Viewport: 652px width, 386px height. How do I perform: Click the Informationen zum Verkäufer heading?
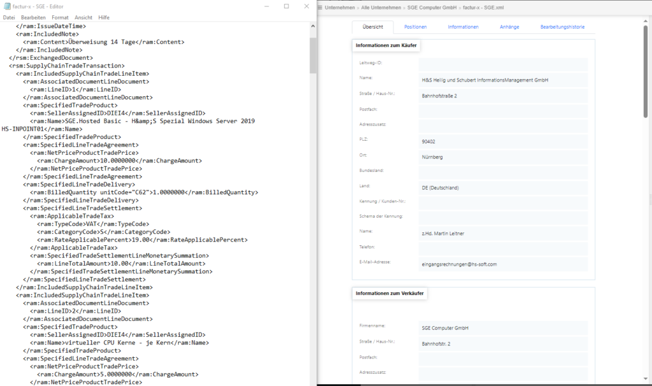390,293
